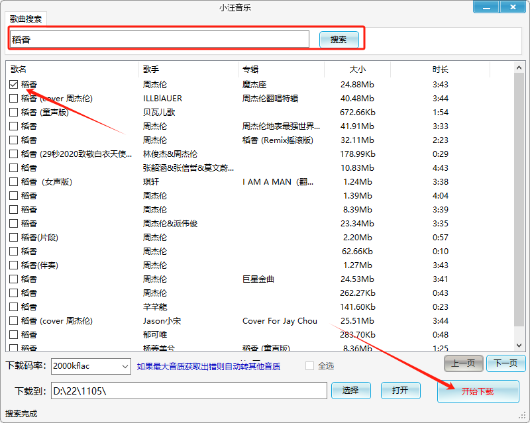
Task: Uncheck the 稻香 song from album 魔杰座
Action: tap(14, 85)
